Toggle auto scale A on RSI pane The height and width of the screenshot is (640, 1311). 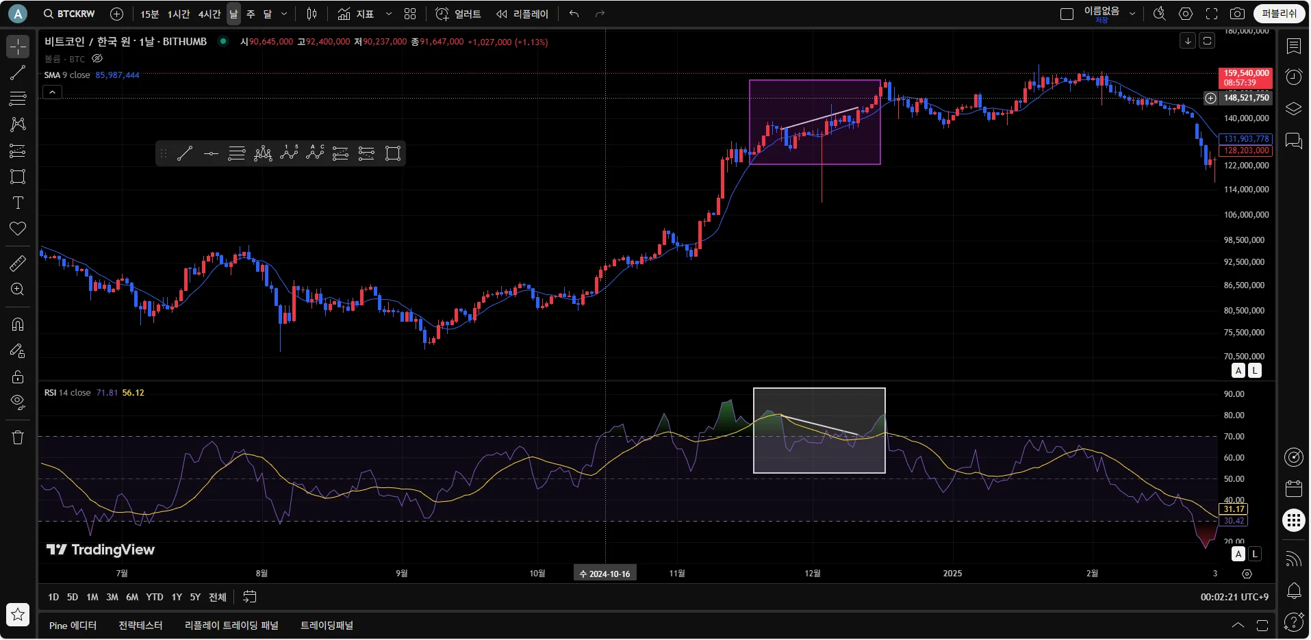point(1238,554)
